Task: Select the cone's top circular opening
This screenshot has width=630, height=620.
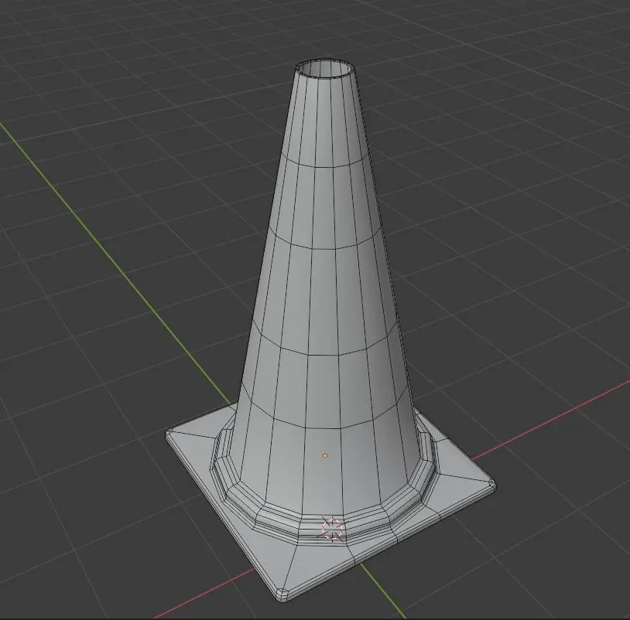Action: coord(325,69)
